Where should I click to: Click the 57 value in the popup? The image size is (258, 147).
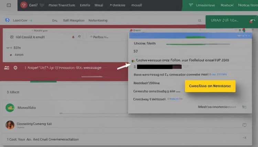(x=136, y=52)
